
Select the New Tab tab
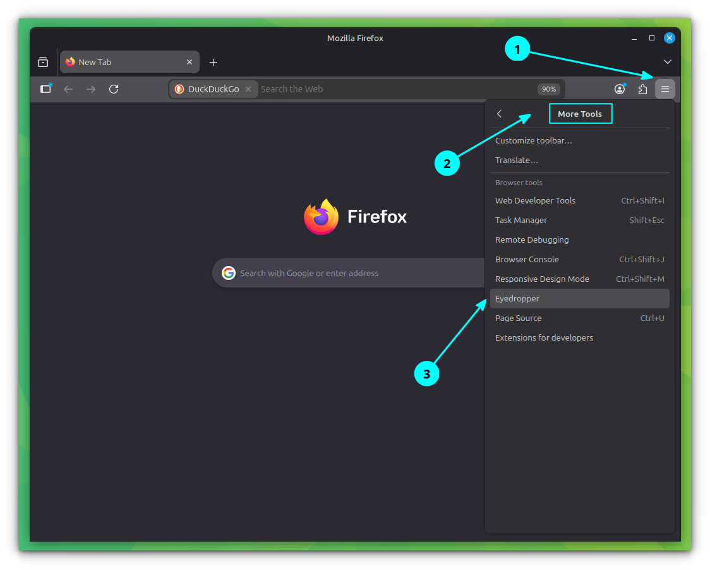[129, 62]
